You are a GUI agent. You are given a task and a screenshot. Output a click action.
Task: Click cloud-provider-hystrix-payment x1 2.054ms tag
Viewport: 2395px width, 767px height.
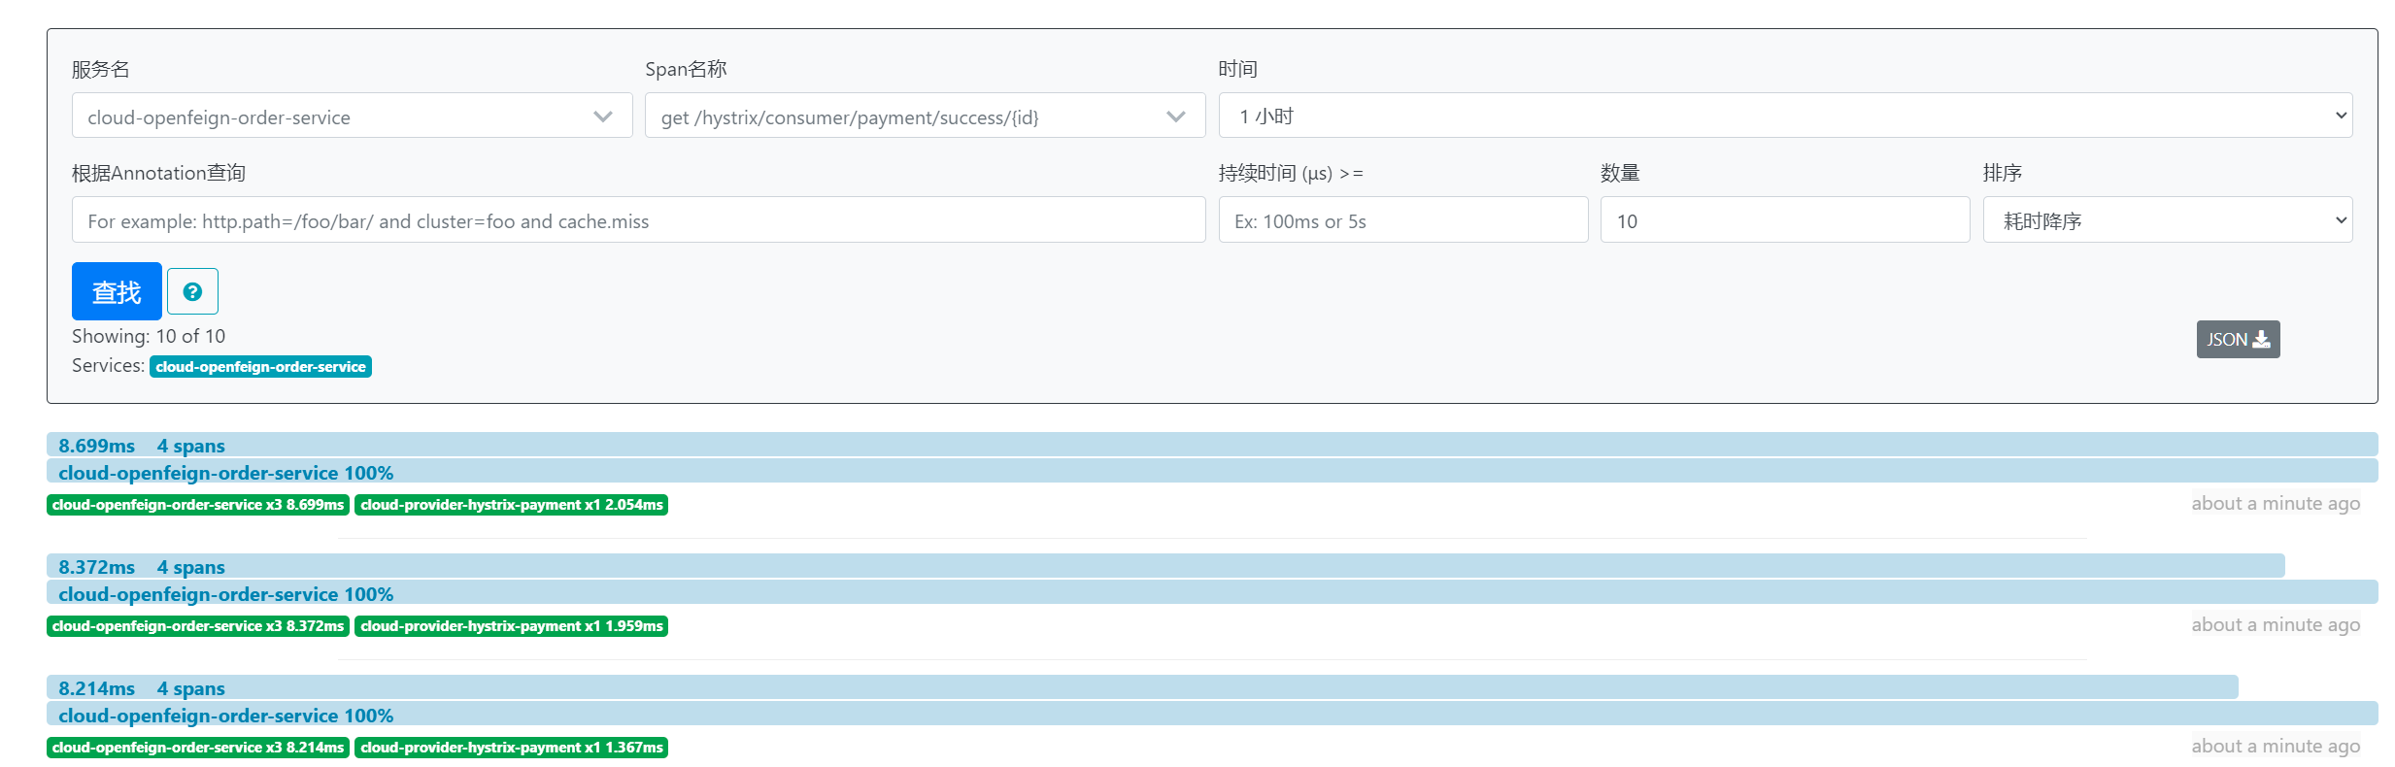(511, 505)
